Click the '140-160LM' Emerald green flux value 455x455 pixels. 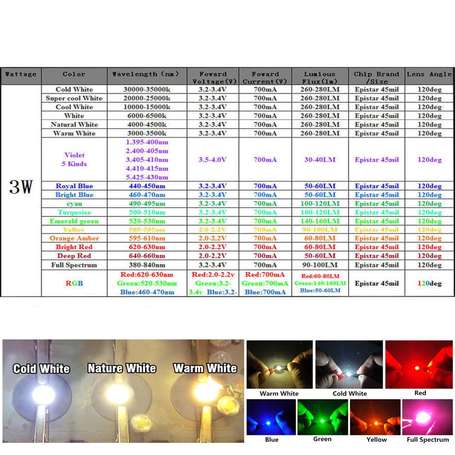(x=320, y=221)
